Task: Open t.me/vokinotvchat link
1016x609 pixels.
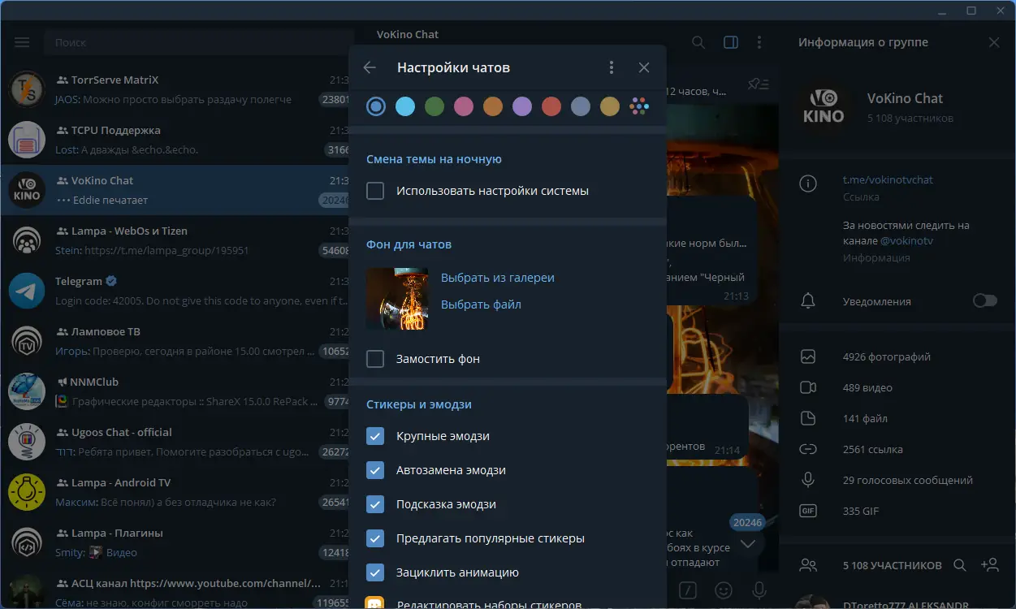Action: [x=888, y=179]
